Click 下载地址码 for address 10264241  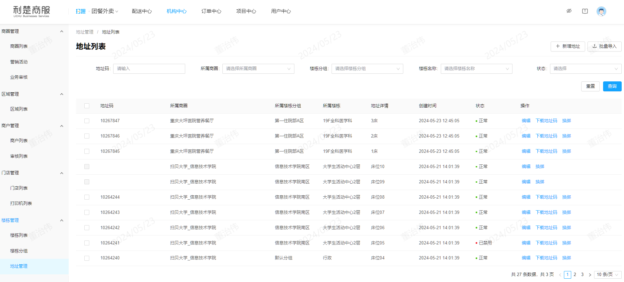[546, 243]
